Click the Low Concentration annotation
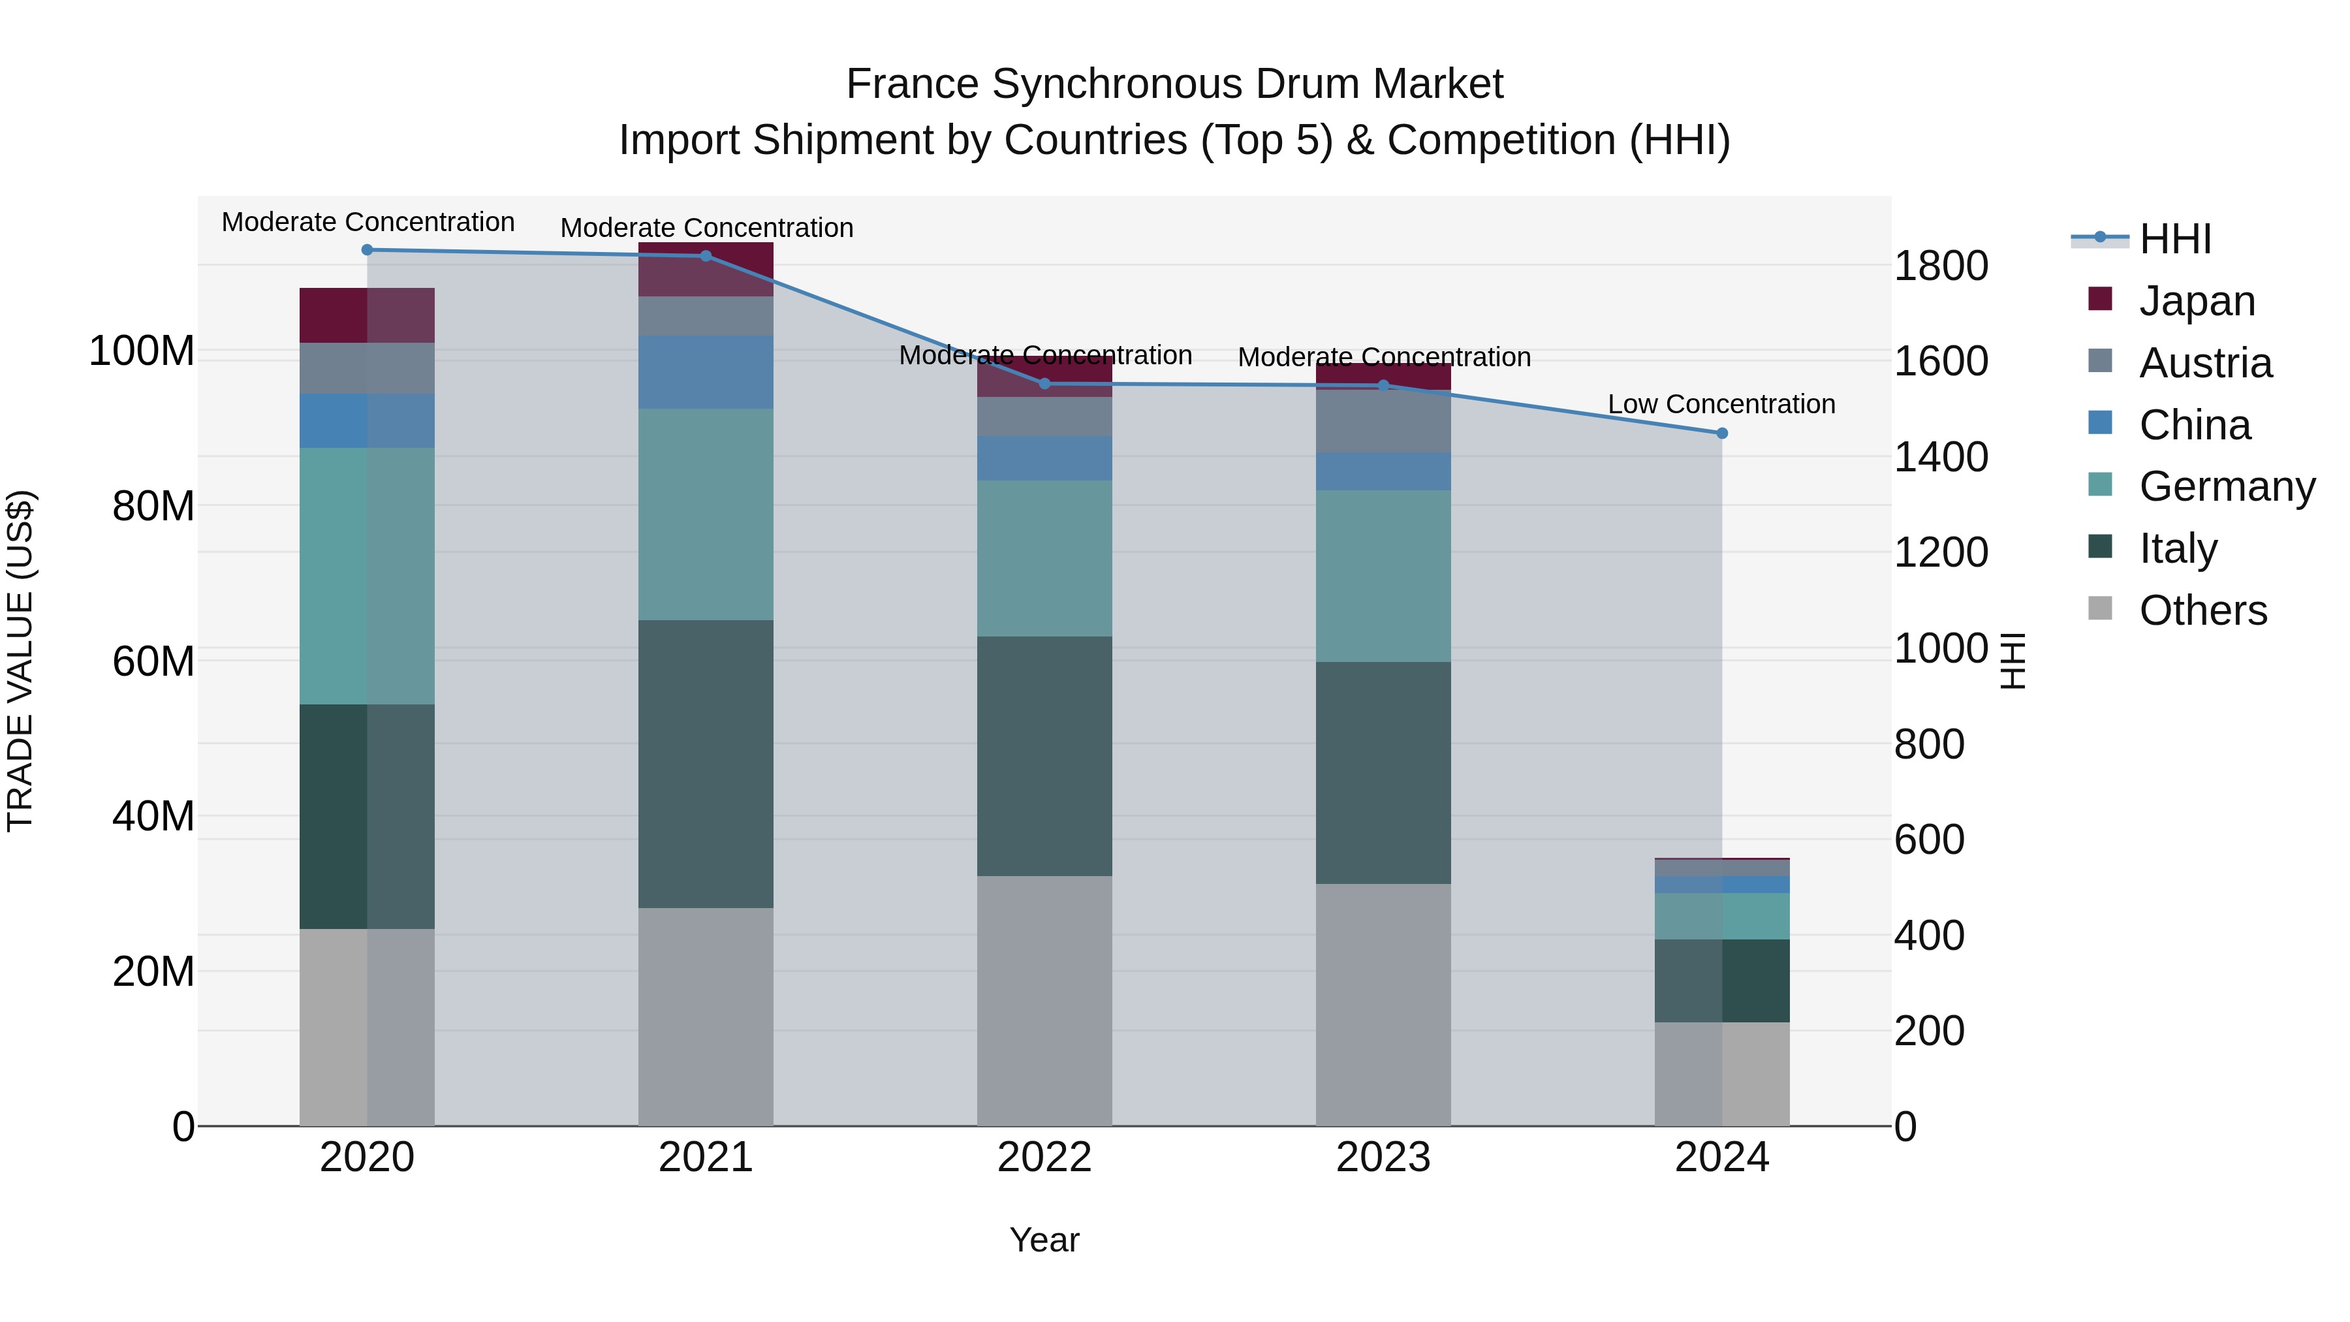 click(1721, 404)
